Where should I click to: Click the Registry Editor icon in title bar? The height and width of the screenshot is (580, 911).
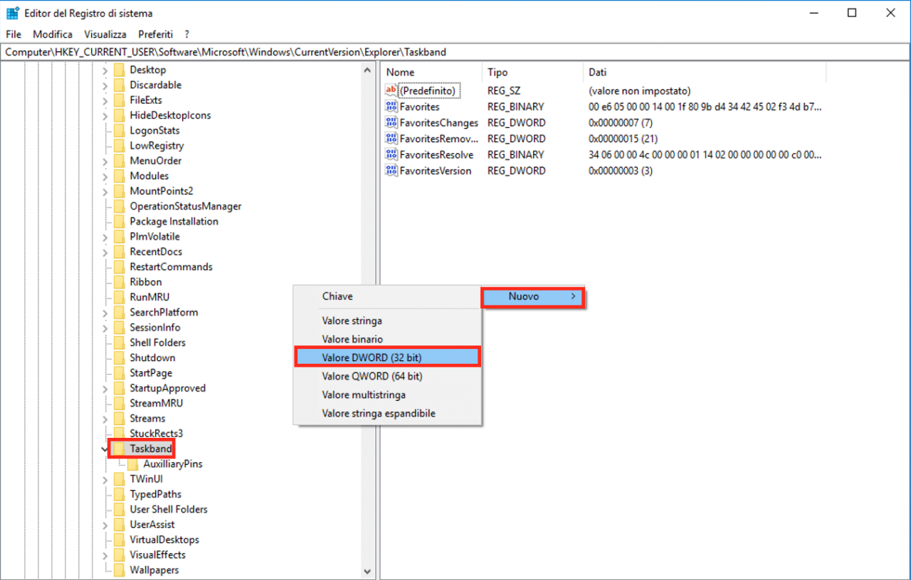pyautogui.click(x=12, y=13)
